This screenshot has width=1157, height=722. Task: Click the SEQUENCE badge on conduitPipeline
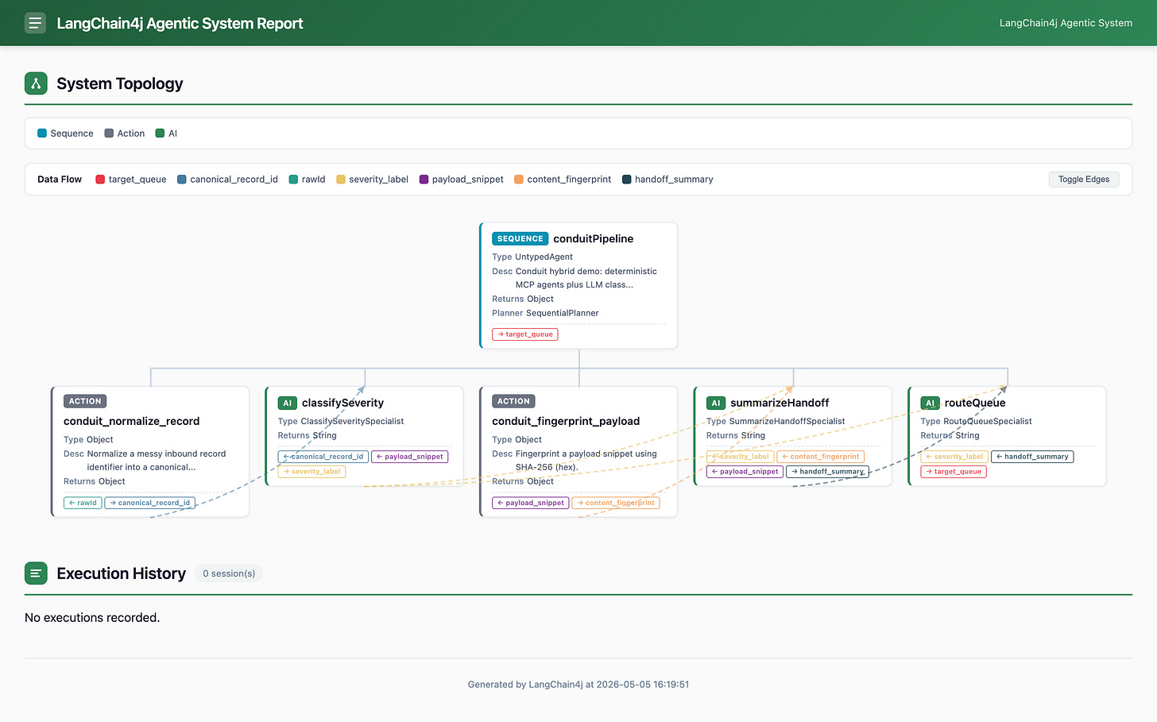(x=520, y=238)
